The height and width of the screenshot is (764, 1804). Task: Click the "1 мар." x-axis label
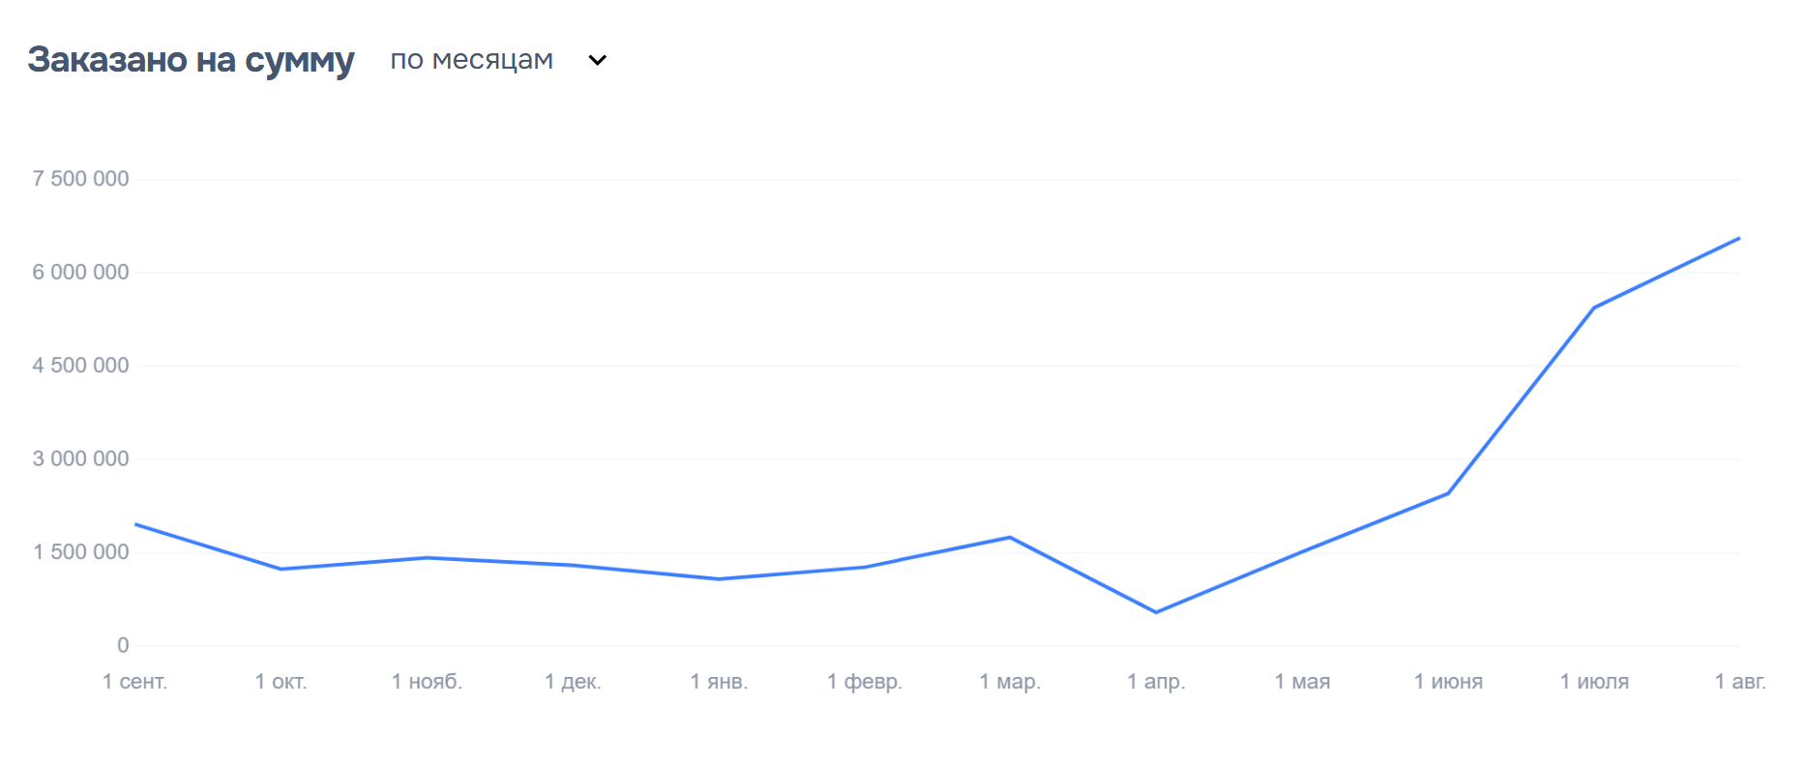[1010, 682]
